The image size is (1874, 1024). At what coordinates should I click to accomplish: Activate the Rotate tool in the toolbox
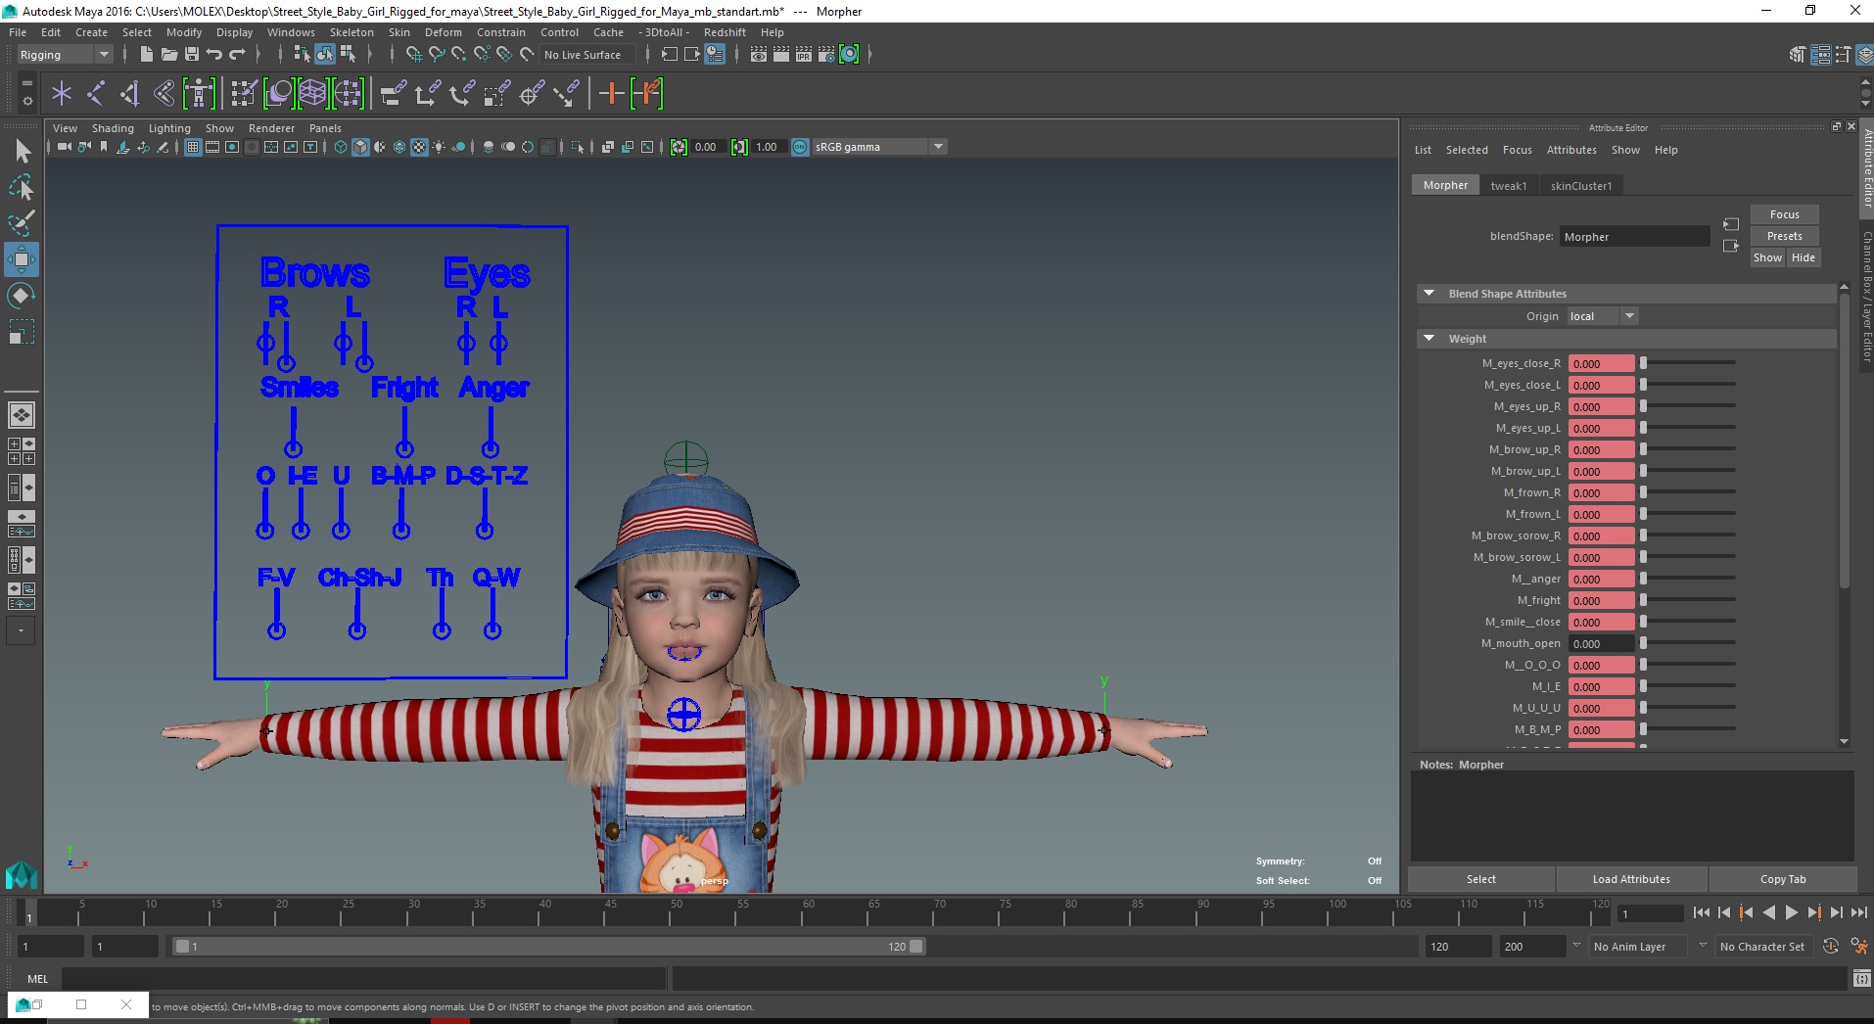[22, 296]
